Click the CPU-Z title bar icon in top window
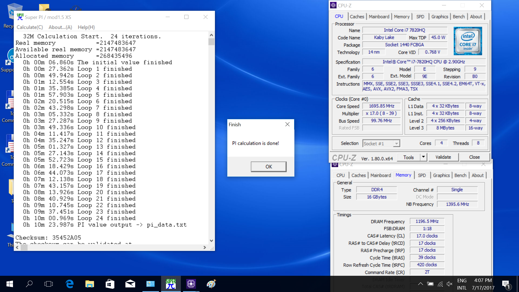519x292 pixels. 334,5
